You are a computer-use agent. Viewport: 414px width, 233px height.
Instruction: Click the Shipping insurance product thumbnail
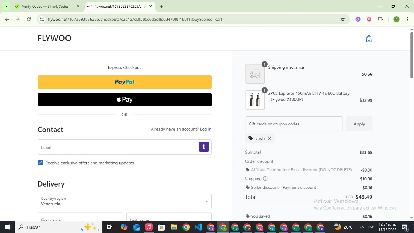click(x=255, y=74)
